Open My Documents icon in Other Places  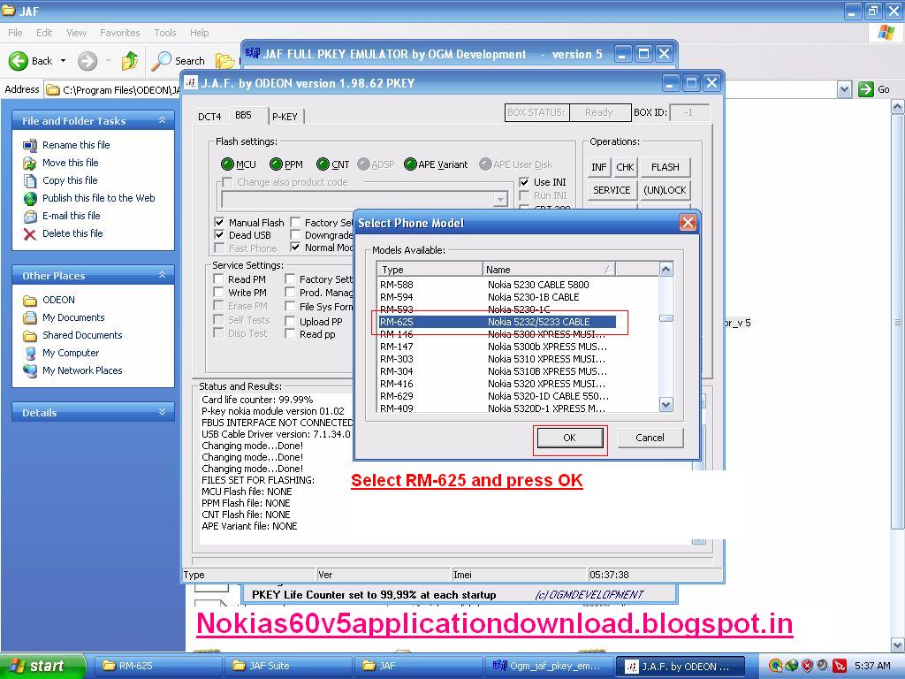30,317
